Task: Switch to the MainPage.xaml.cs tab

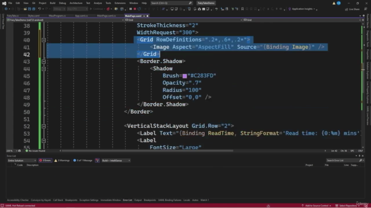Action: click(106, 16)
